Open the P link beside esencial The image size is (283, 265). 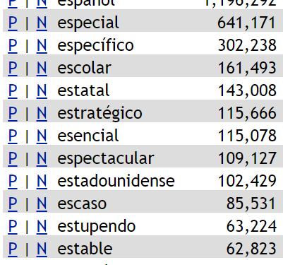click(x=13, y=136)
